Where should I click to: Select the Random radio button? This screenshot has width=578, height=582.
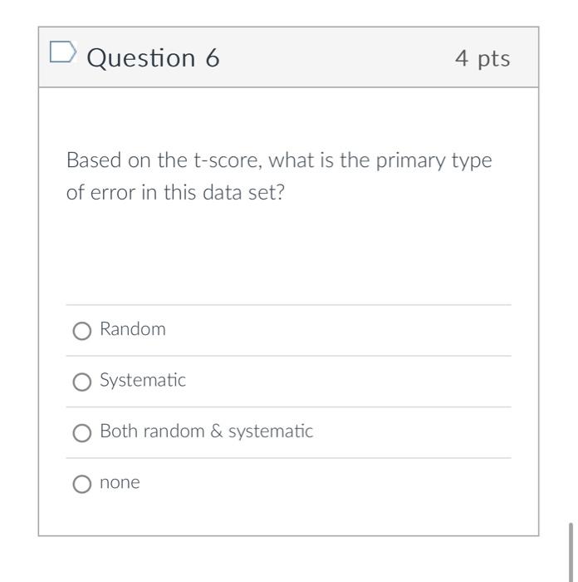click(82, 330)
